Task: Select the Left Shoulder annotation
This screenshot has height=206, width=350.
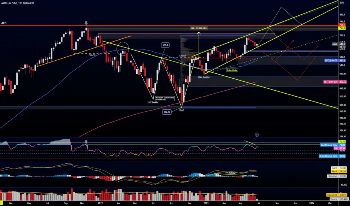Action: click(x=153, y=102)
